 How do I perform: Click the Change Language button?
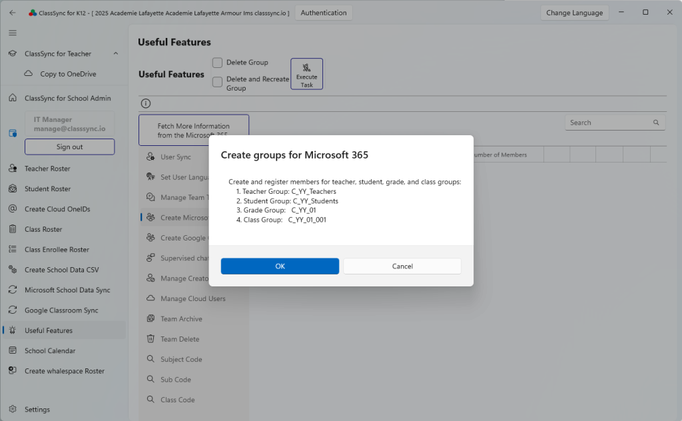(x=574, y=13)
